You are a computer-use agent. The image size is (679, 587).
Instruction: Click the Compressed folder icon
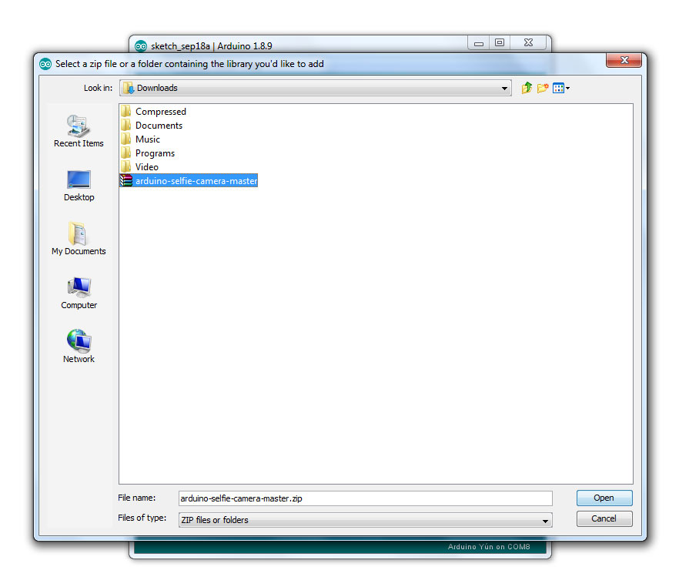click(126, 112)
